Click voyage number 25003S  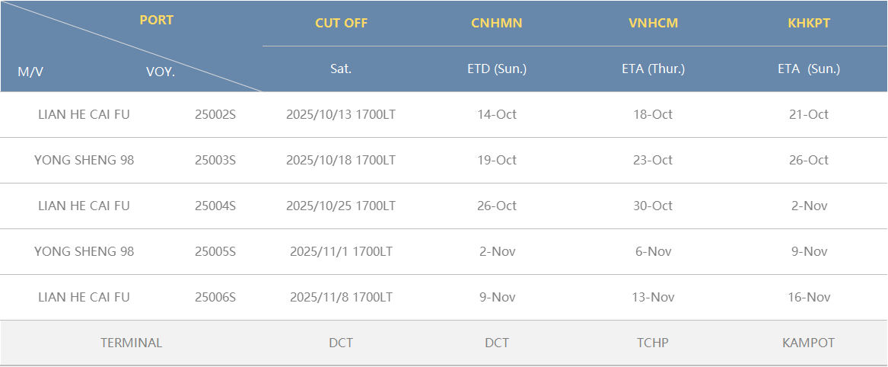point(215,160)
